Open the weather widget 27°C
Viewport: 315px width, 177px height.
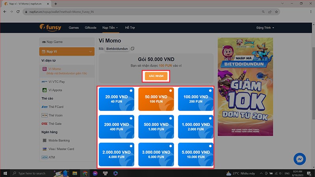241,173
